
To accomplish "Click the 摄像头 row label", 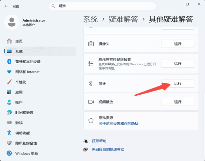I will 104,44.
